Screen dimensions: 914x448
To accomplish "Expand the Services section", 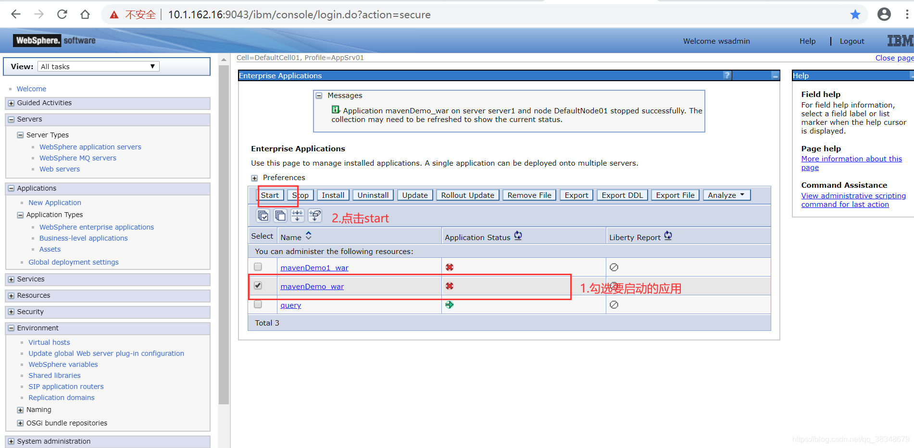I will (x=11, y=279).
